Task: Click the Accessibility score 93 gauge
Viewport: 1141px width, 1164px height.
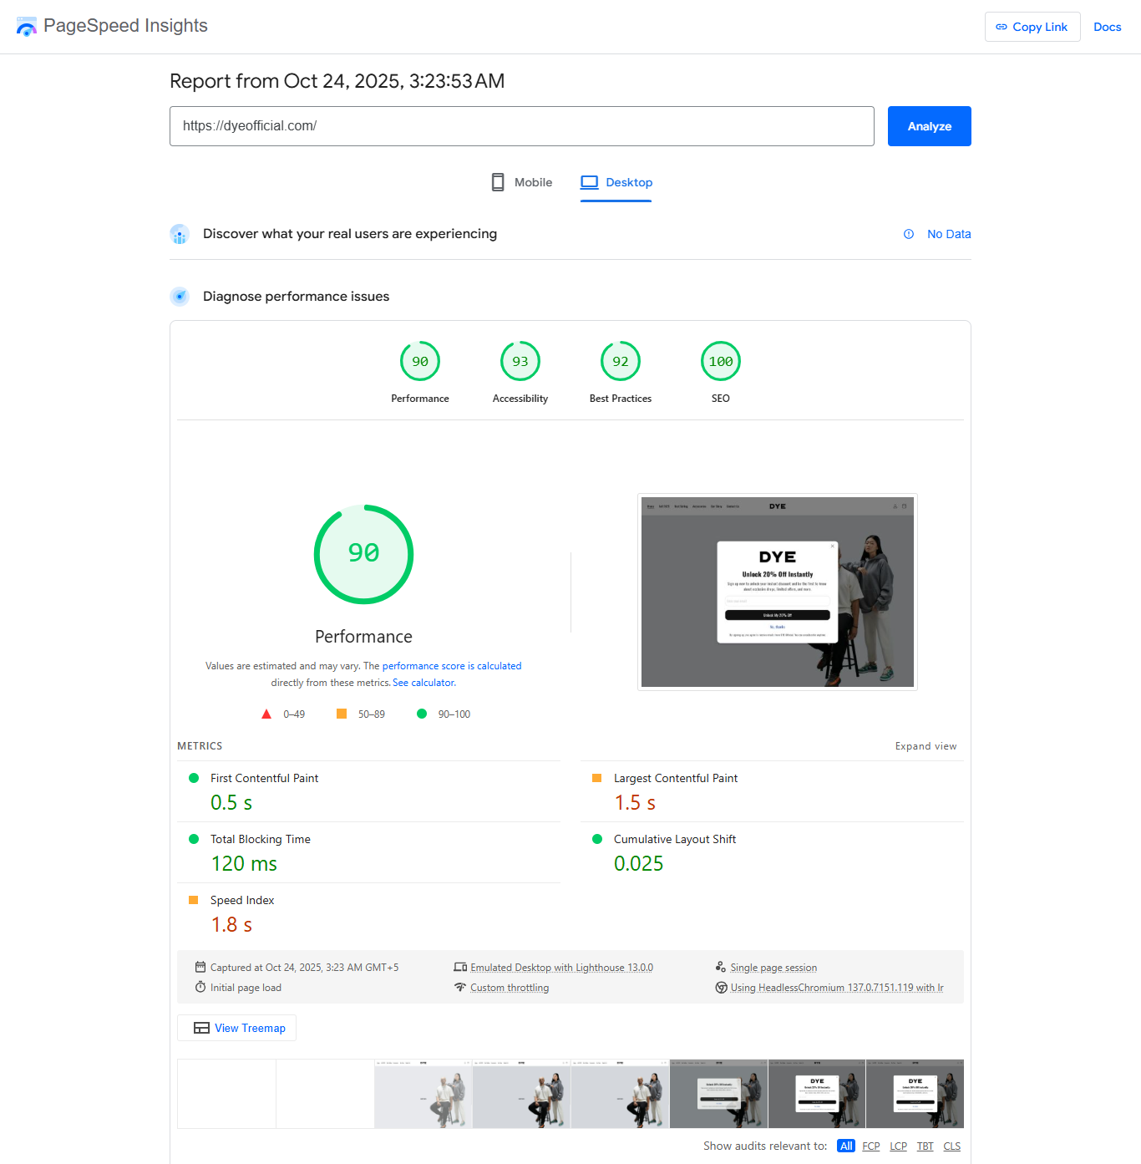Action: pos(520,362)
